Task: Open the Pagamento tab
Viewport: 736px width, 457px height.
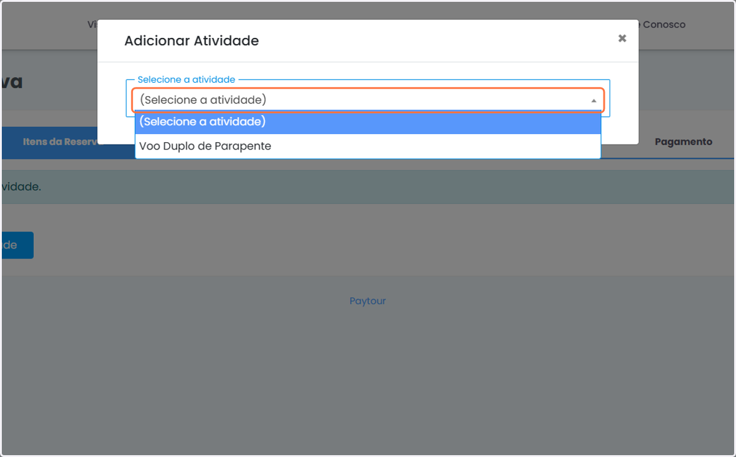Action: 683,142
